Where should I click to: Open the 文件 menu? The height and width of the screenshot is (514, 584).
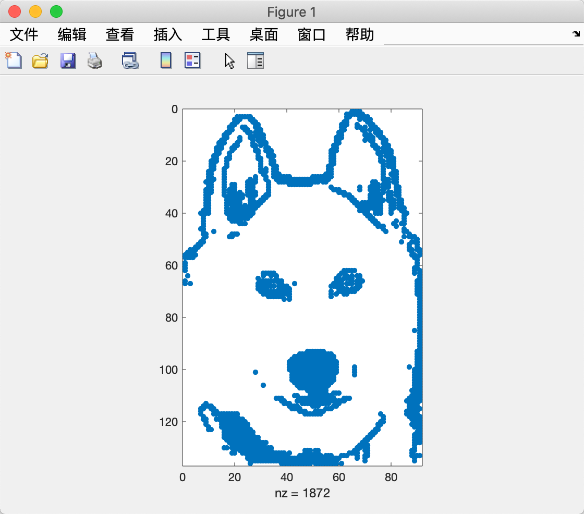pos(24,34)
